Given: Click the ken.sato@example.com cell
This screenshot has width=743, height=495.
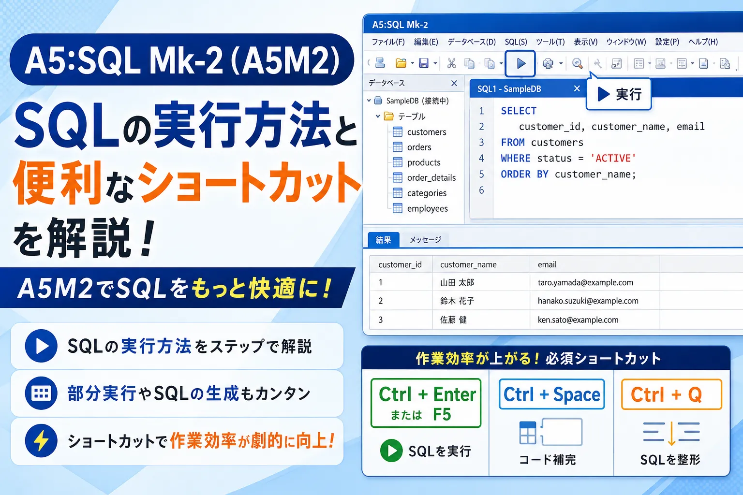Looking at the screenshot, I should (x=595, y=320).
